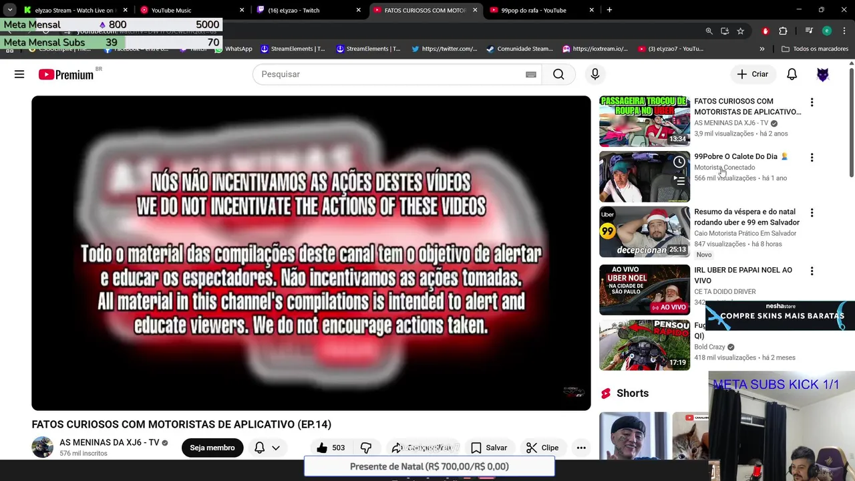Click the Criar button
This screenshot has width=855, height=481.
[x=753, y=74]
